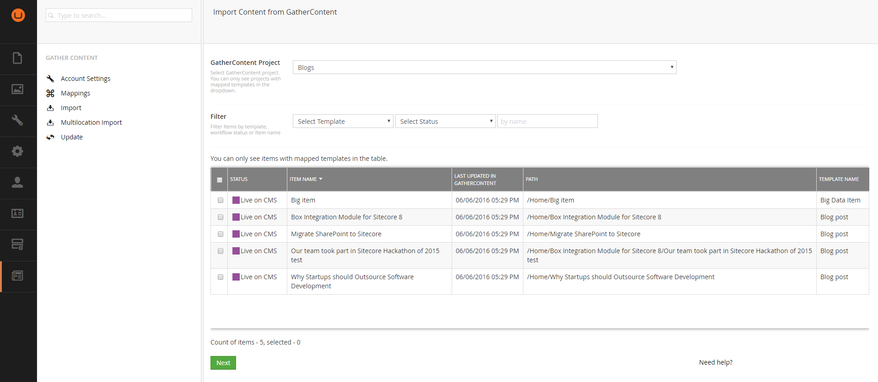The height and width of the screenshot is (382, 878).
Task: Open the Forms section sidebar icon
Action: click(17, 244)
